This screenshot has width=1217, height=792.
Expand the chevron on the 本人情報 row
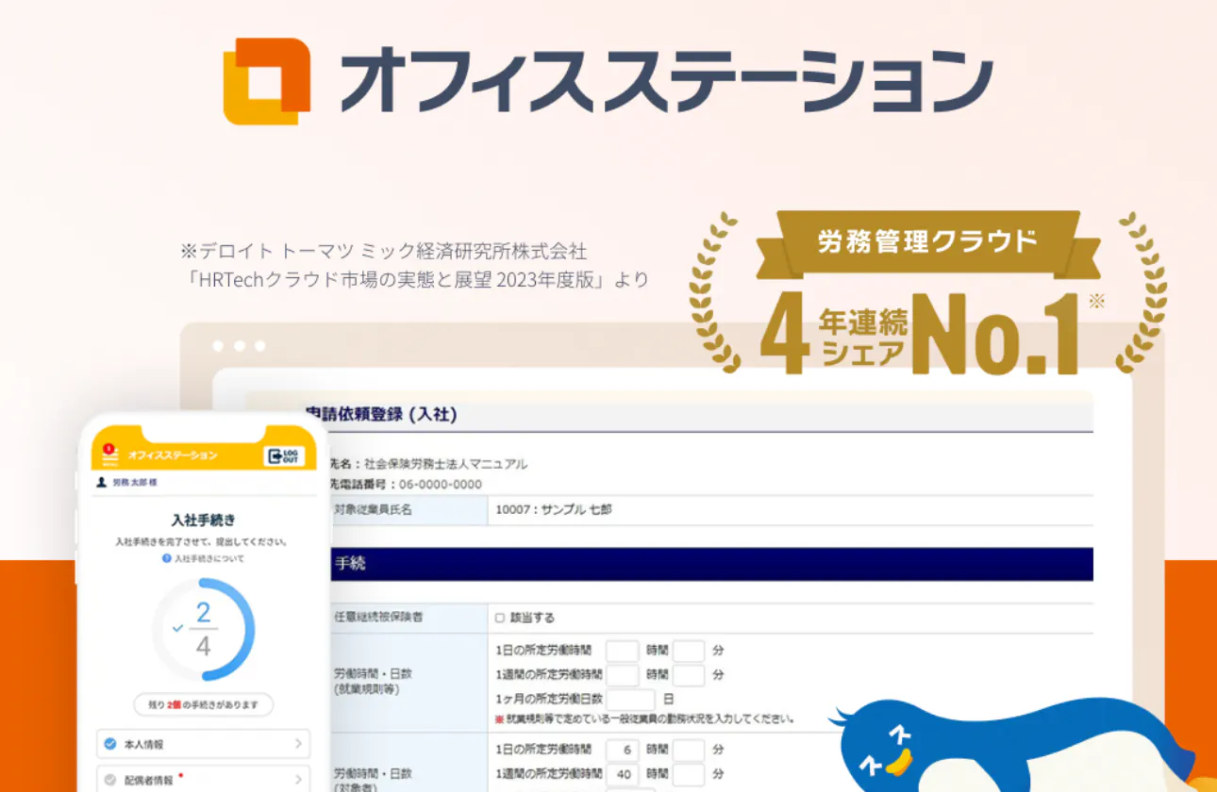click(x=299, y=744)
